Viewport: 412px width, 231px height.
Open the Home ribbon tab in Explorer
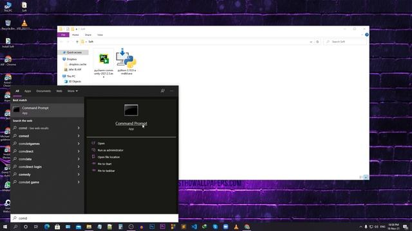75,35
